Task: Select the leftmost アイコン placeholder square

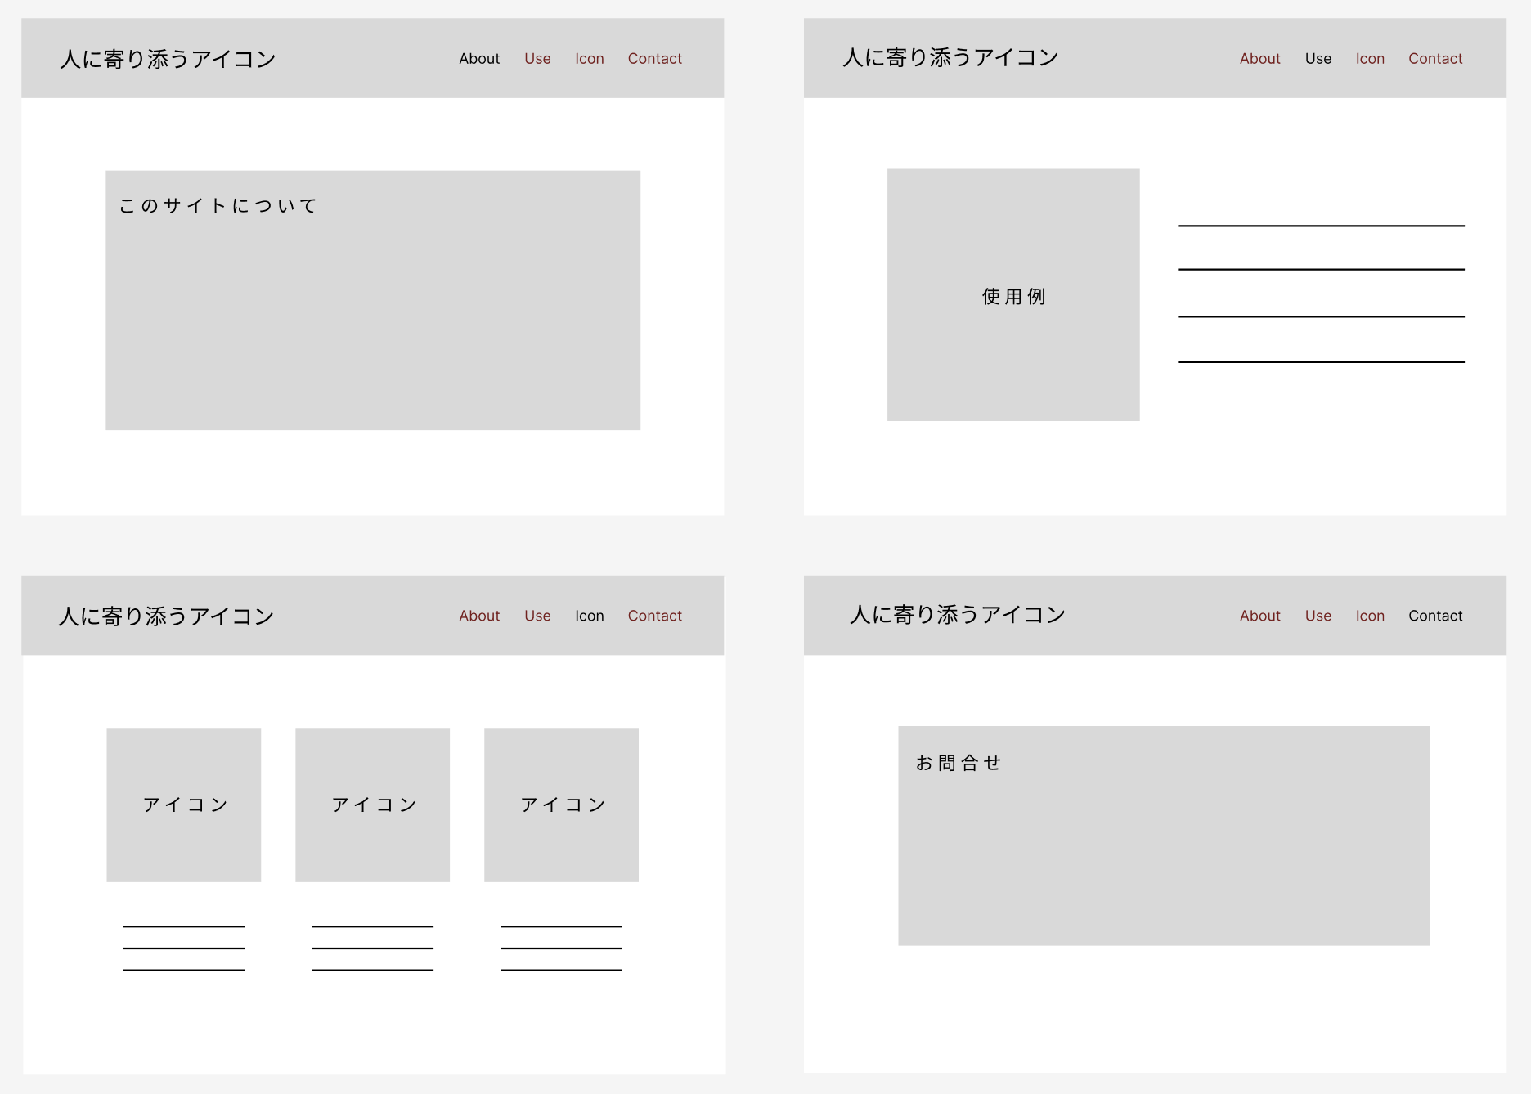Action: coord(183,805)
